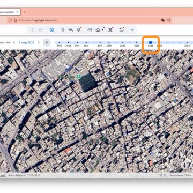Go to next imagery date
This screenshot has width=193, height=193.
[x=39, y=42]
